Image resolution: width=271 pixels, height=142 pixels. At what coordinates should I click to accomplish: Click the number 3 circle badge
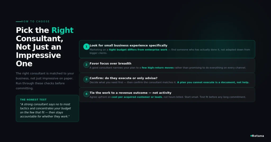tap(87, 79)
